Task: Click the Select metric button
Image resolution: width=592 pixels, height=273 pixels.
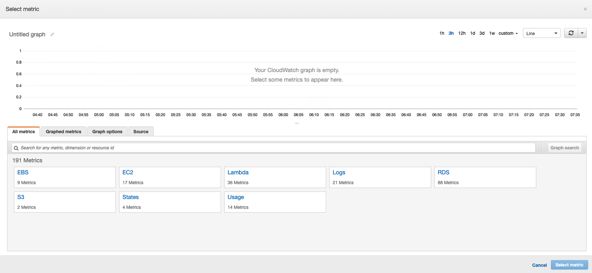Action: coord(569,265)
